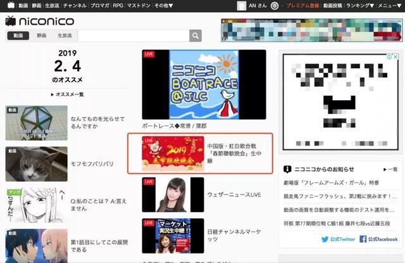Screen dimensions: 405x263
Task: Click title 第1話目にしてこの展開である
Action: pyautogui.click(x=99, y=246)
